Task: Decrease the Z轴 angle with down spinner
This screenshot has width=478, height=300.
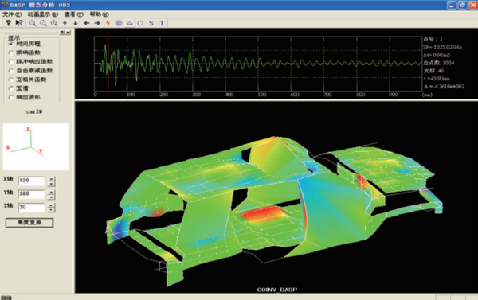Action: [x=51, y=210]
